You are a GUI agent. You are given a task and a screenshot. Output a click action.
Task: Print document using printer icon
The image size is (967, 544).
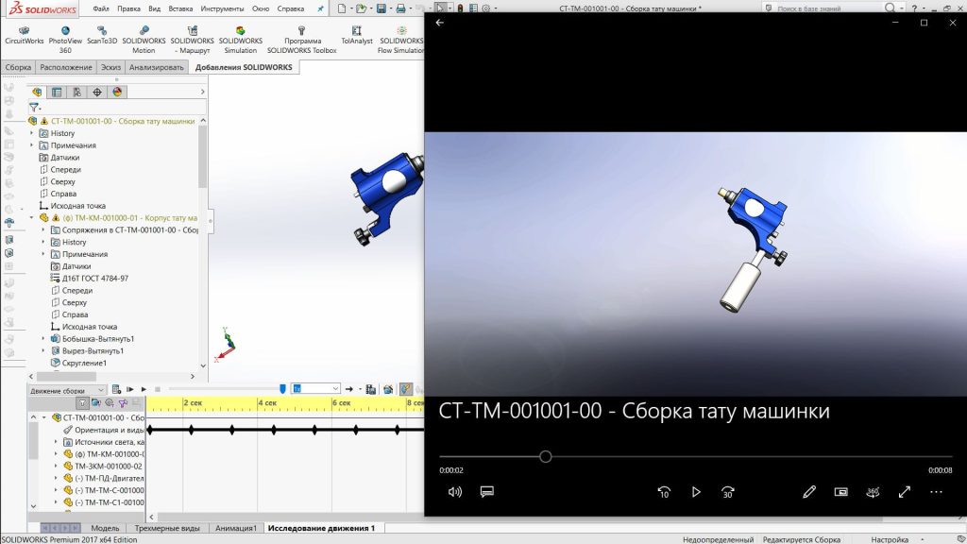pyautogui.click(x=400, y=8)
